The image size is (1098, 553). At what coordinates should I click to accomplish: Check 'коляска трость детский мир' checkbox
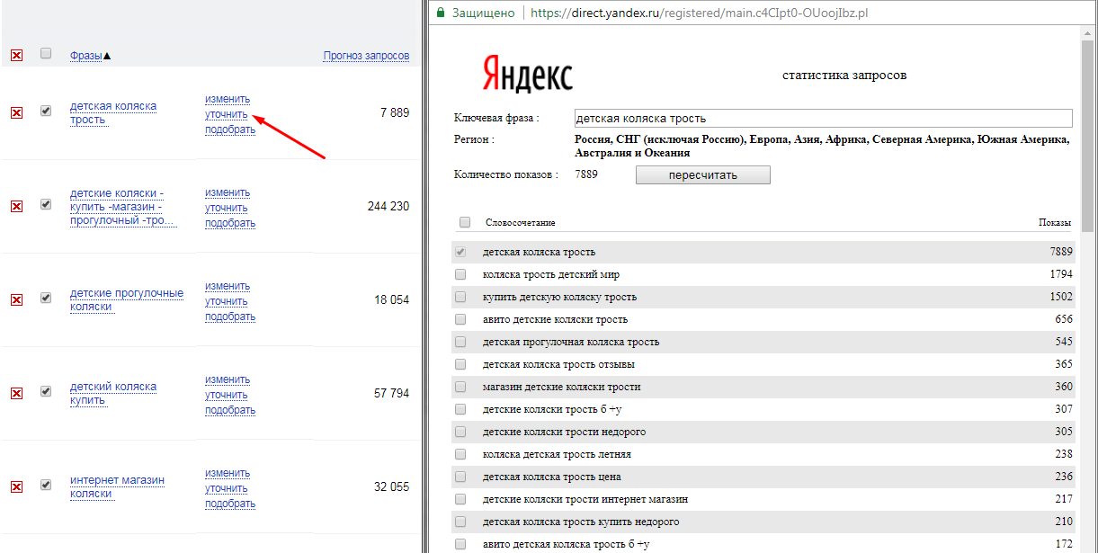(460, 274)
